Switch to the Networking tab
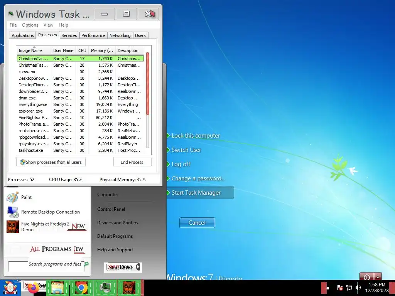Image resolution: width=395 pixels, height=296 pixels. click(x=120, y=35)
